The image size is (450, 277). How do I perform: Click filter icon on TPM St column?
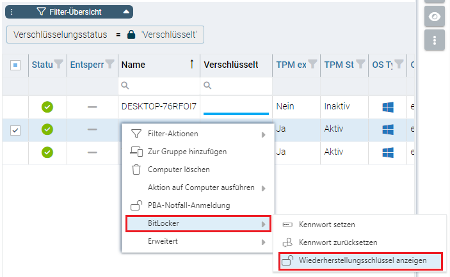point(360,64)
